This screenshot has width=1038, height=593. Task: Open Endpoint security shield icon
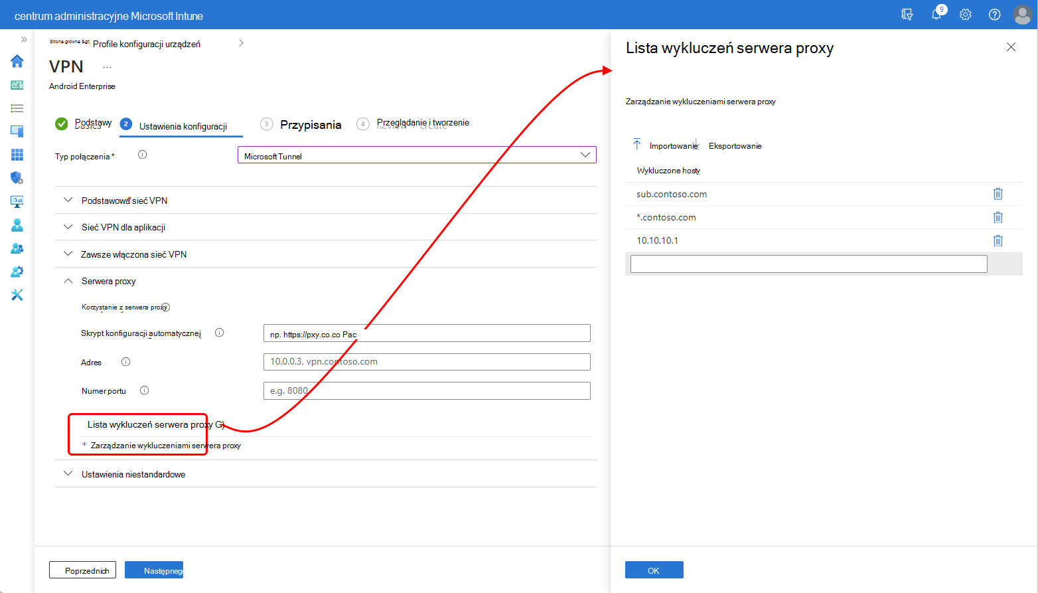17,178
